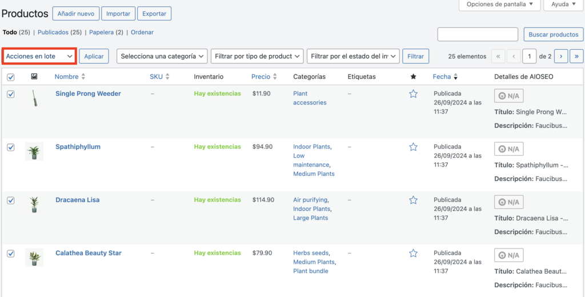The image size is (585, 297).
Task: Show the Todo products view
Action: 10,33
